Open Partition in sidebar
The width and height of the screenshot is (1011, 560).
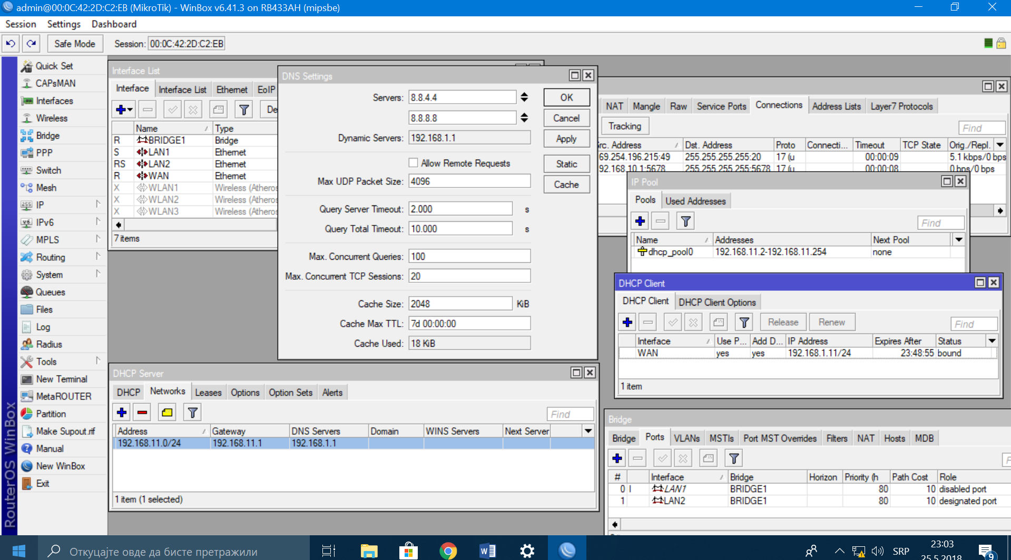[x=51, y=414]
